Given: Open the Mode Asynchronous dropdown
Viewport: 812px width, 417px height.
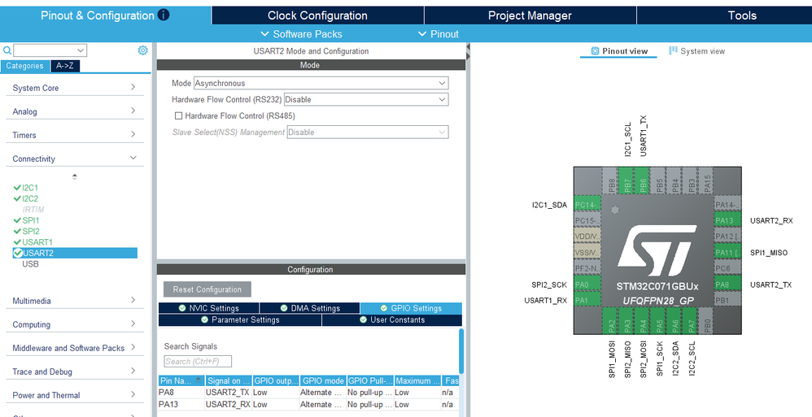Looking at the screenshot, I should (321, 83).
